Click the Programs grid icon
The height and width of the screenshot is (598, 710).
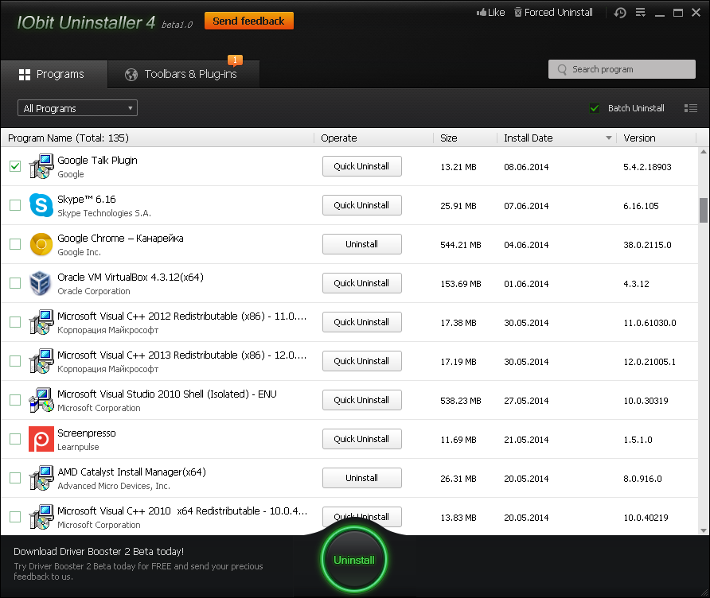click(x=25, y=74)
